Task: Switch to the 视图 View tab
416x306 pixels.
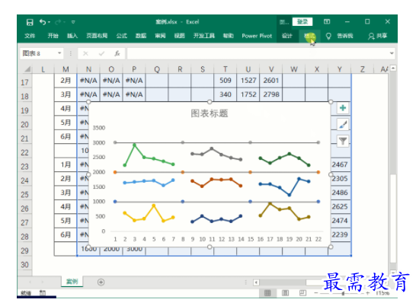Action: click(179, 36)
